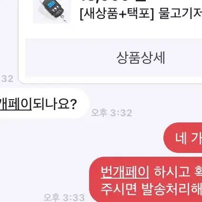Tap the 물고기저 portion of product title
The height and width of the screenshot is (202, 202).
[180, 14]
